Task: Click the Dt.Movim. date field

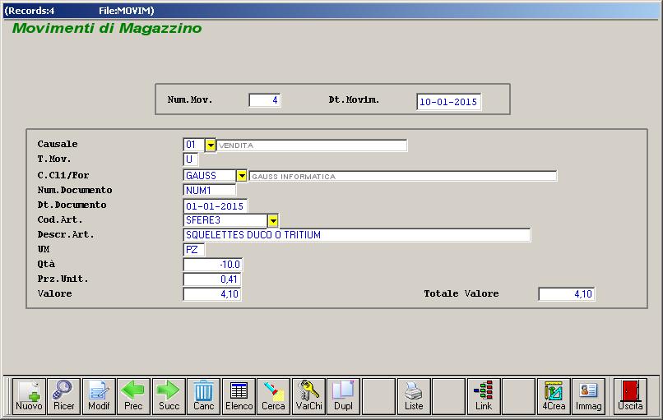Action: coord(448,102)
